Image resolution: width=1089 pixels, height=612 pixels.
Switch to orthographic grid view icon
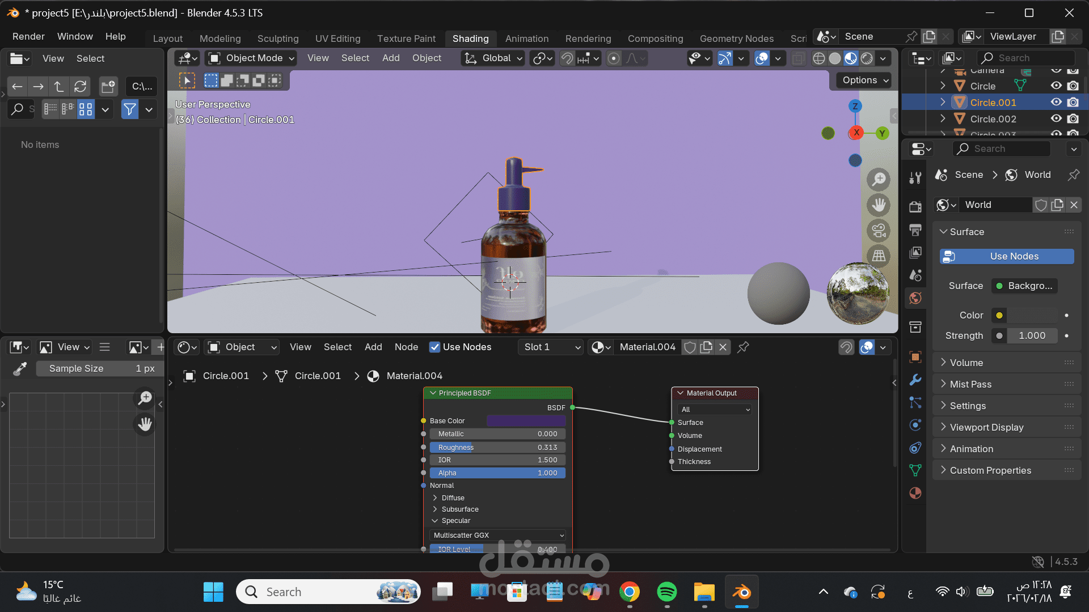(879, 256)
